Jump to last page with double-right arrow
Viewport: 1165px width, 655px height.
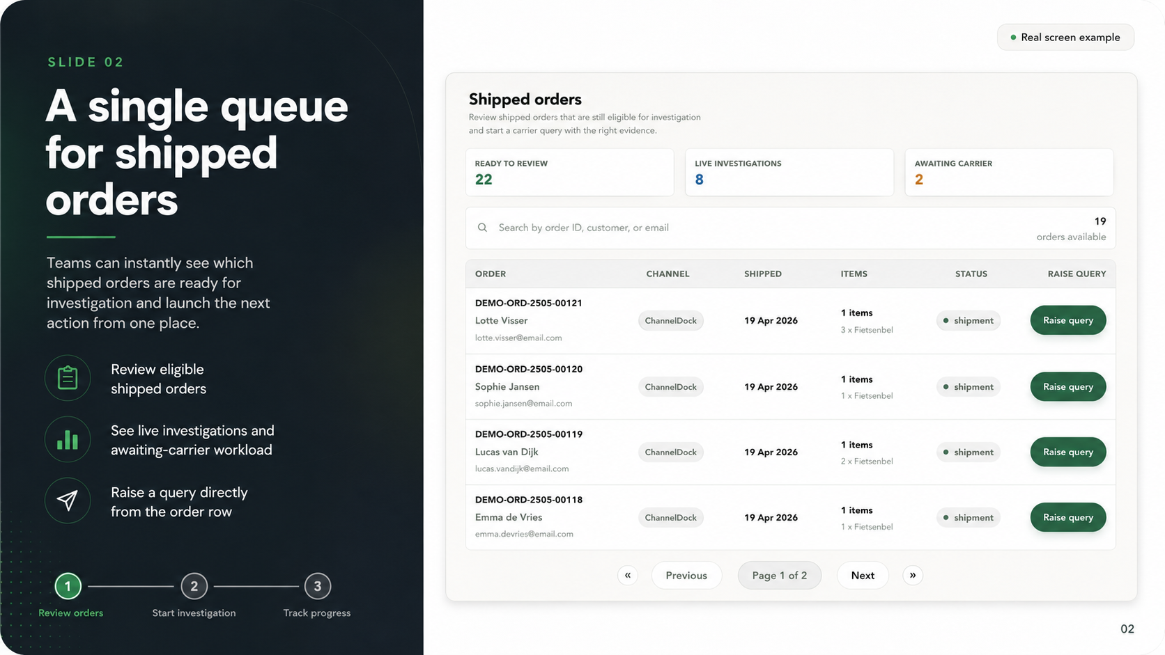(913, 575)
